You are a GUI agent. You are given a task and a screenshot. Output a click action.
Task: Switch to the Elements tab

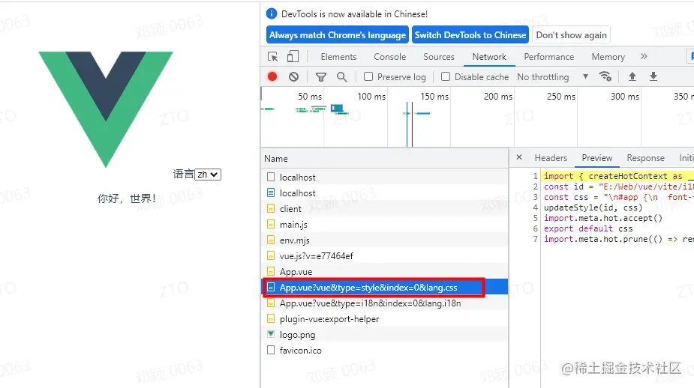pyautogui.click(x=338, y=57)
